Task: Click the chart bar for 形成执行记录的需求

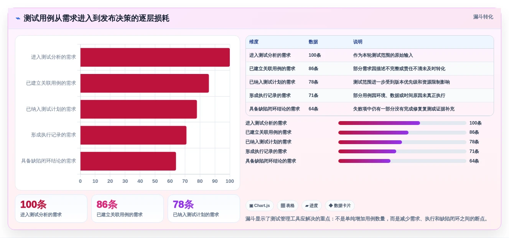Action: pos(133,135)
